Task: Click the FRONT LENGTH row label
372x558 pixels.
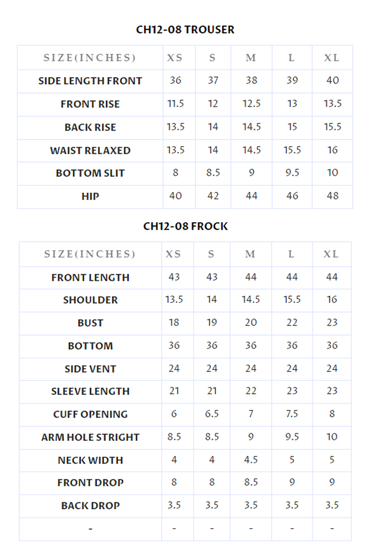Action: click(x=90, y=278)
